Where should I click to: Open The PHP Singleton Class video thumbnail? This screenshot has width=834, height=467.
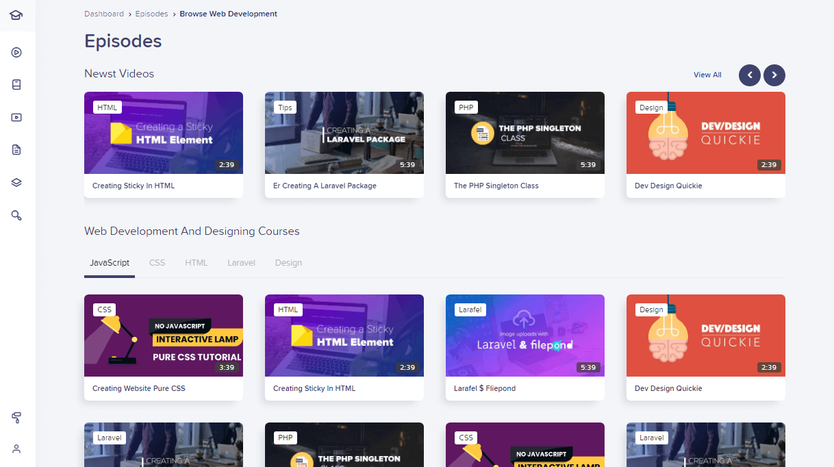coord(525,133)
